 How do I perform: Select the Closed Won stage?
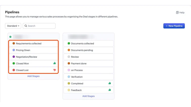pyautogui.click(x=33, y=64)
